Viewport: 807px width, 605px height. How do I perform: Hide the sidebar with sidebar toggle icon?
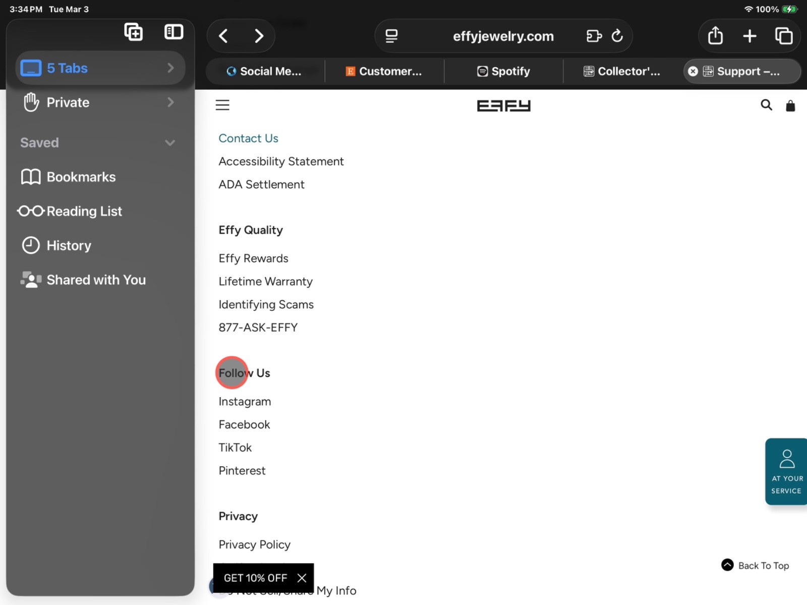pos(174,32)
